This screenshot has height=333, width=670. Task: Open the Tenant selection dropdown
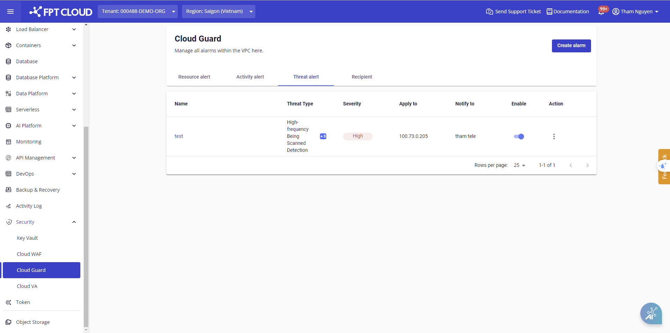[138, 12]
